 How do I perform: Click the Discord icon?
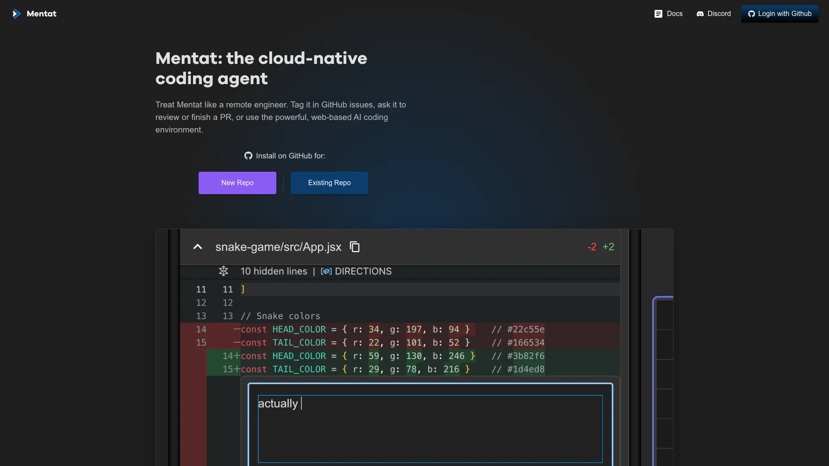click(700, 14)
